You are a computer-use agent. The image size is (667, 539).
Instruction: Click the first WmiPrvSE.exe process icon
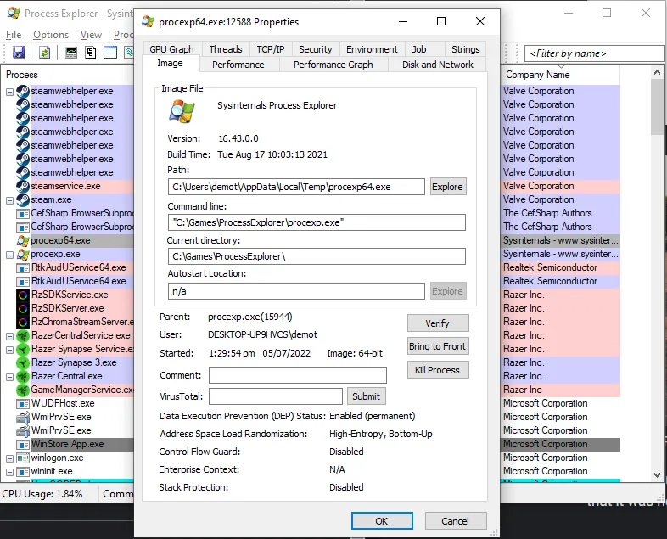point(23,417)
